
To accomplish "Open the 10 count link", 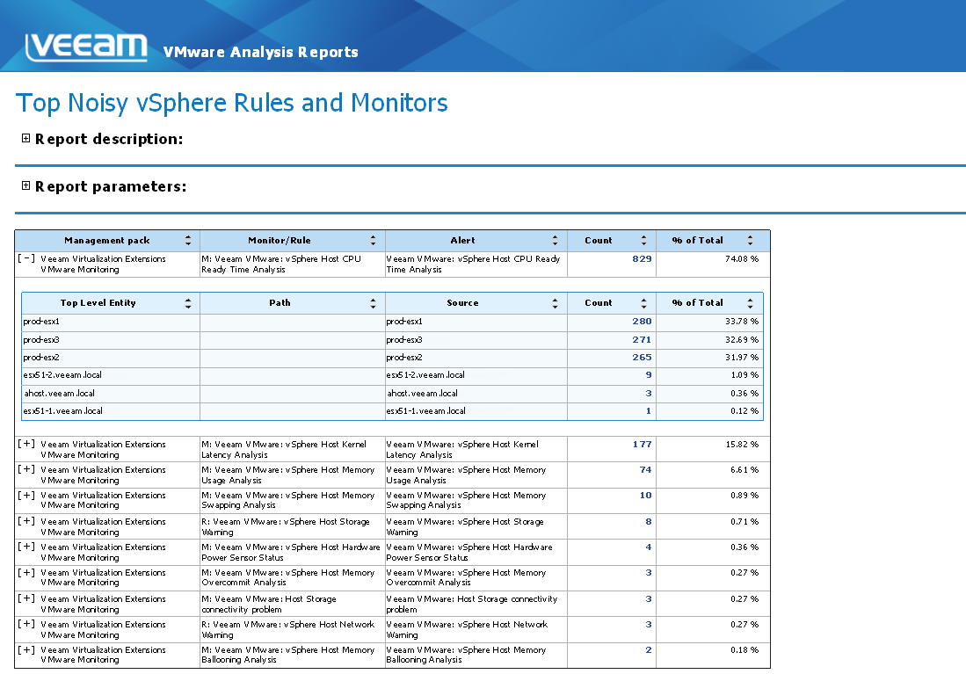I will tap(645, 496).
